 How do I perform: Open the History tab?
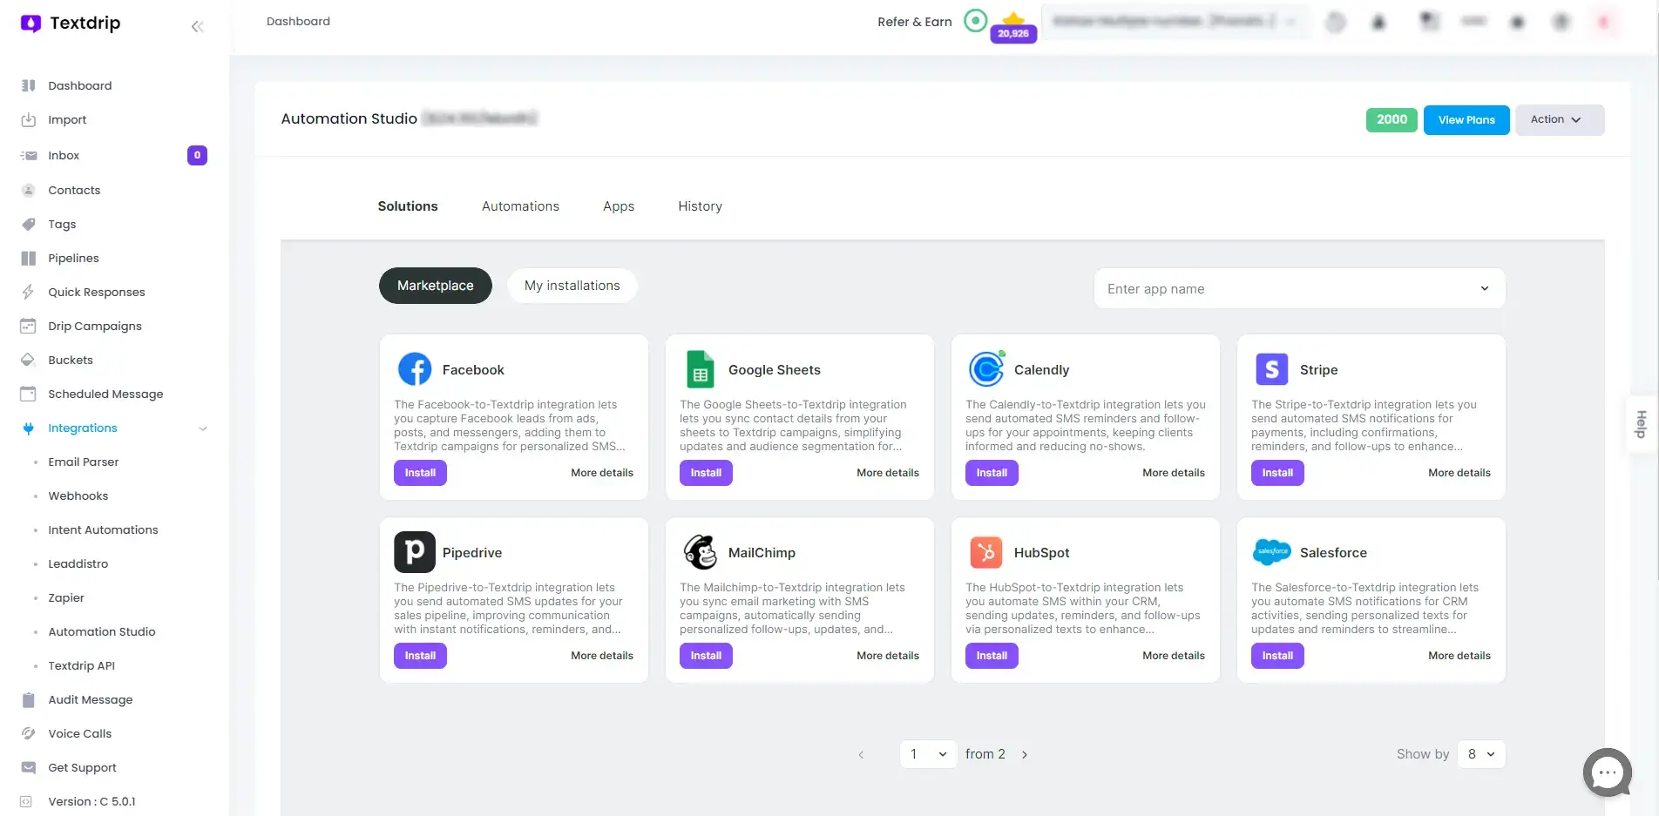tap(700, 206)
